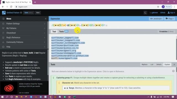This screenshot has width=177, height=99.
Task: Open Windows Start menu
Action: 2,97
